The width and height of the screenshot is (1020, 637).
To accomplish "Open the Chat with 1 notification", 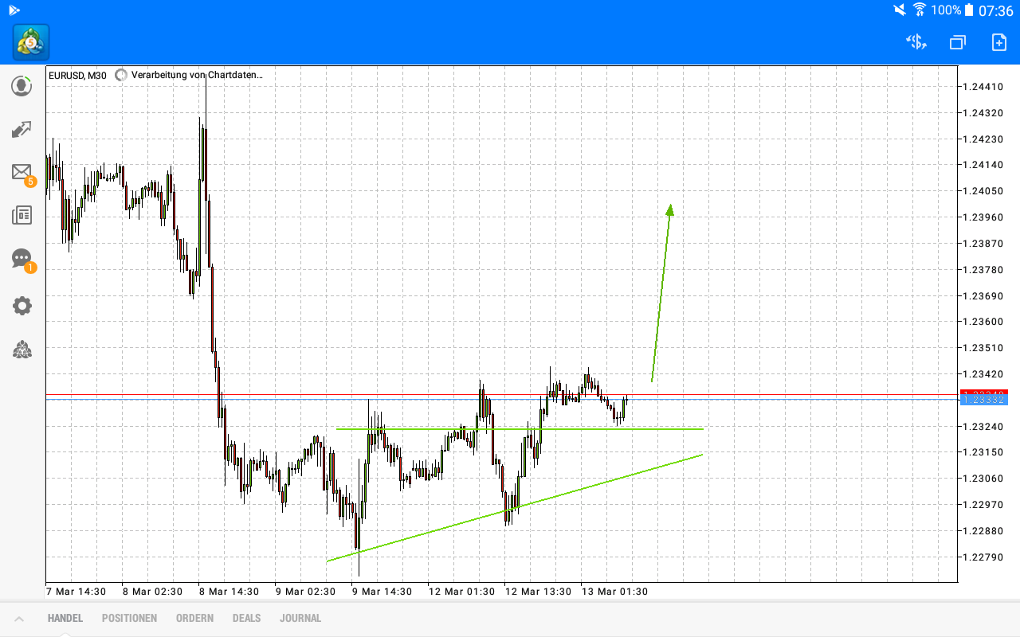I will [22, 258].
